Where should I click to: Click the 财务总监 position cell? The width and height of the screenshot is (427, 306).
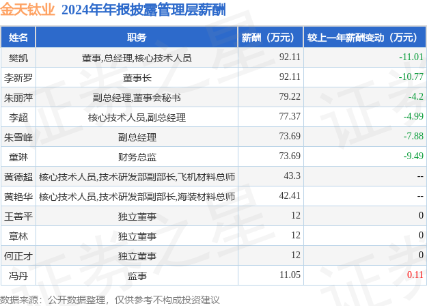coord(137,157)
